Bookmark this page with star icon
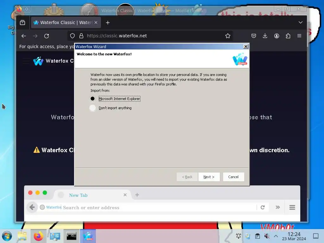Screen dimensions: 324x243 point(228,36)
